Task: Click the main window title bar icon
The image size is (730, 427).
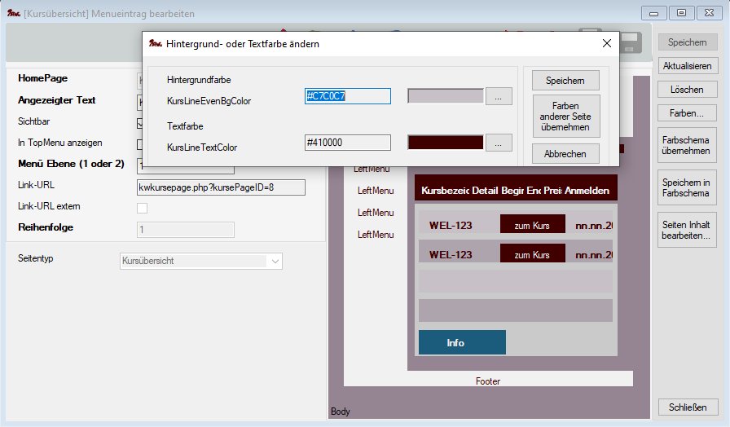Action: click(13, 14)
